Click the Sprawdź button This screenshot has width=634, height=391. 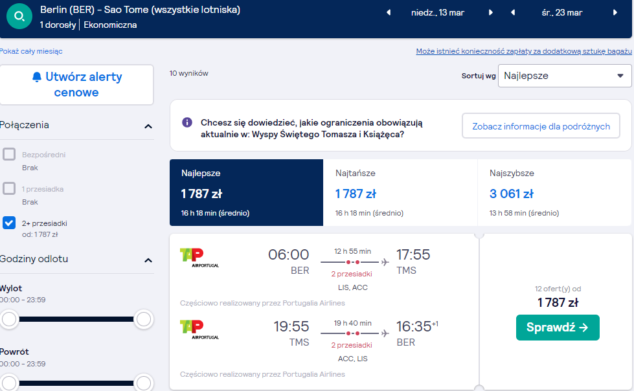[x=558, y=328]
